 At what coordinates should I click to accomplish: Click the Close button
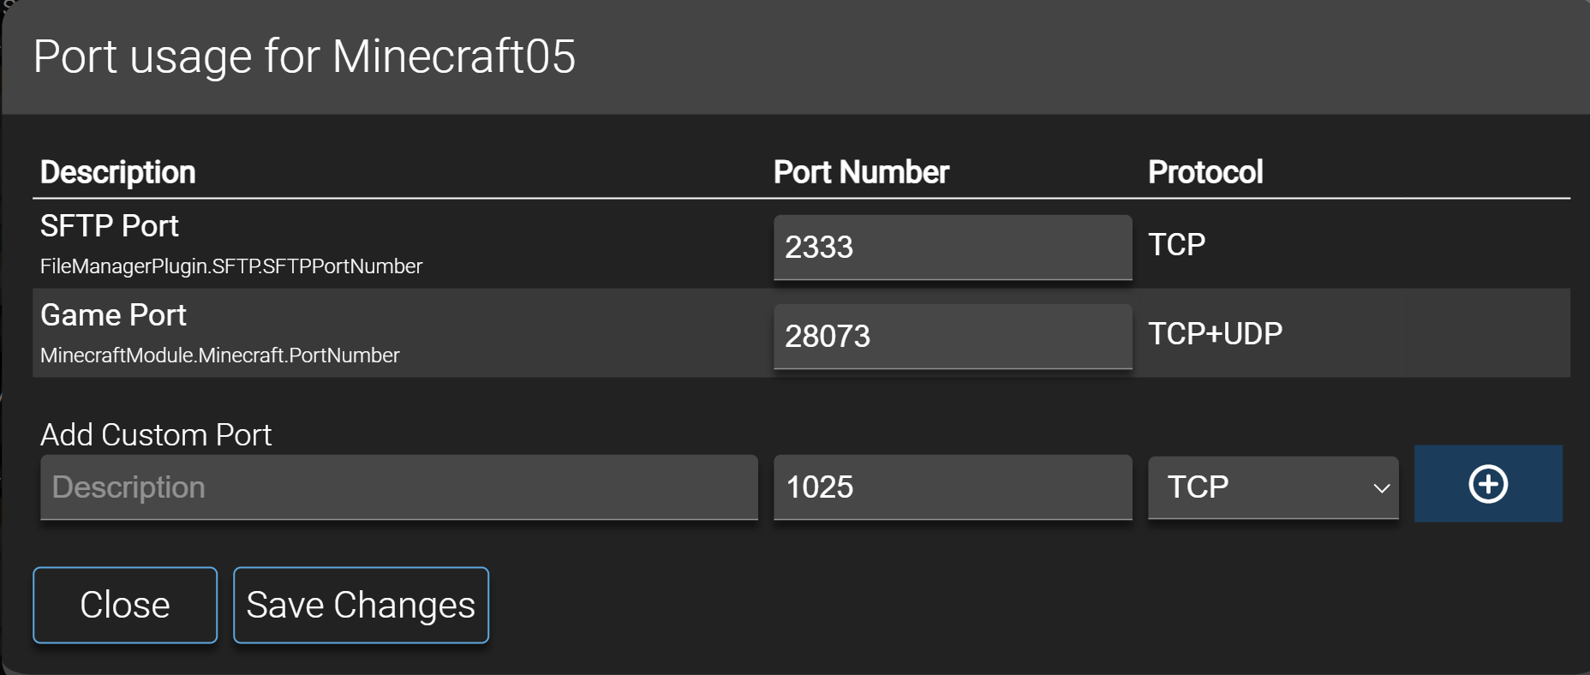(x=125, y=605)
